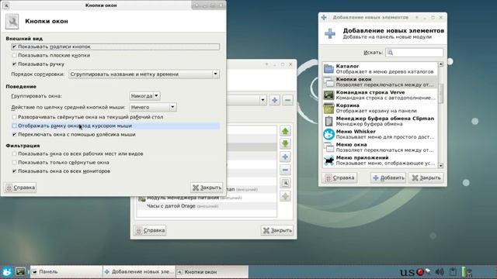Select Командная строка Verve terminal icon

pos(328,95)
